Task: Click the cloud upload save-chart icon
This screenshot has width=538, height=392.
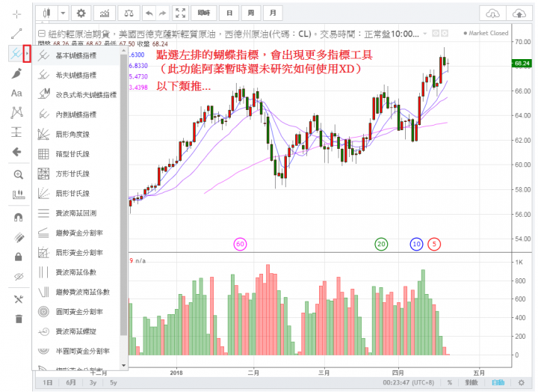Action: click(519, 13)
